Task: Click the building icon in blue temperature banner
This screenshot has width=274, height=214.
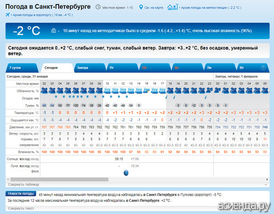Action: [53, 30]
